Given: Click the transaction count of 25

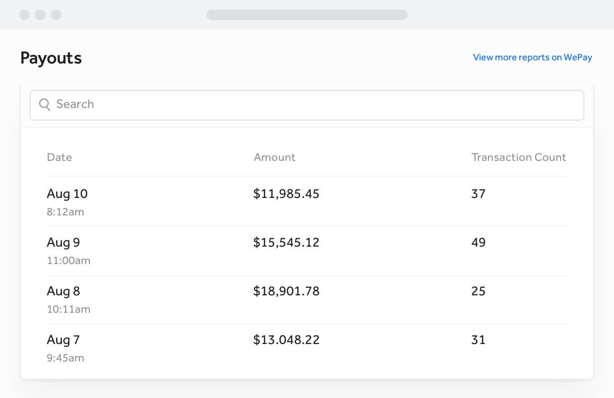Looking at the screenshot, I should coord(478,291).
